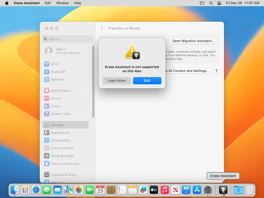The image size is (264, 198).
Task: Open the Edit menu
Action: (48, 3)
